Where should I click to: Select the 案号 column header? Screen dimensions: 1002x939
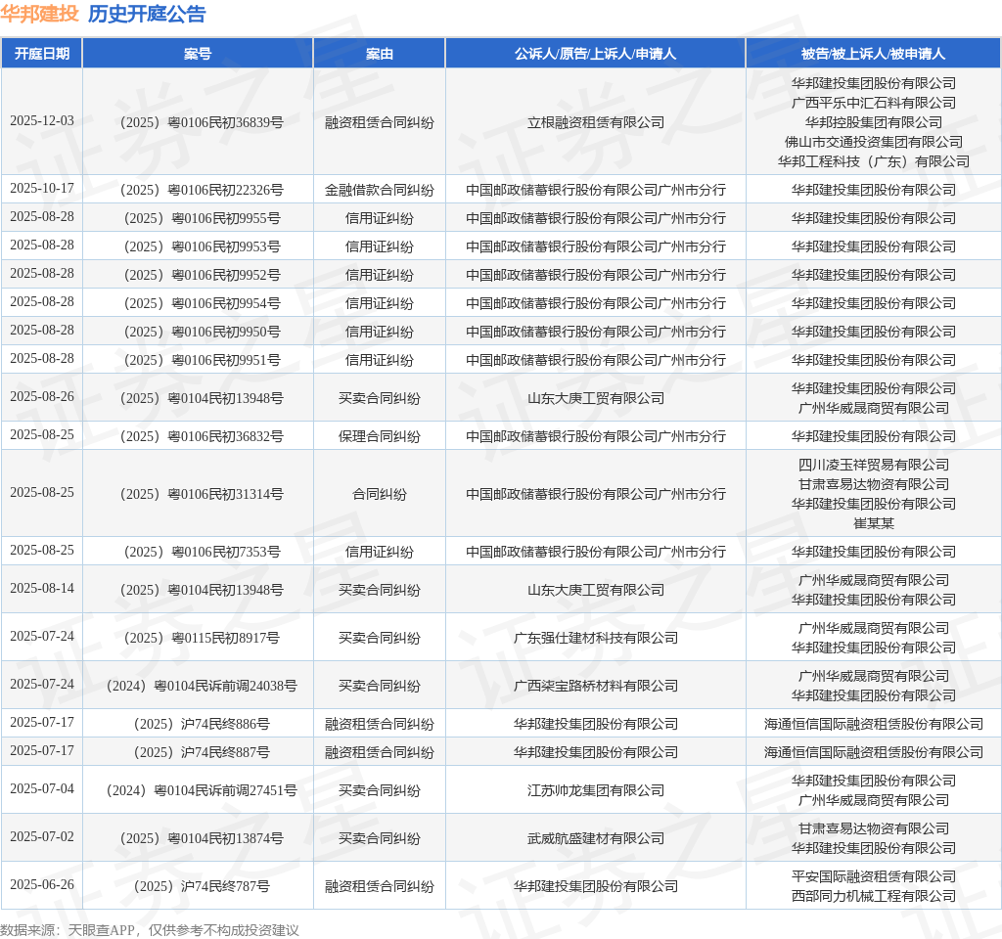pos(198,54)
